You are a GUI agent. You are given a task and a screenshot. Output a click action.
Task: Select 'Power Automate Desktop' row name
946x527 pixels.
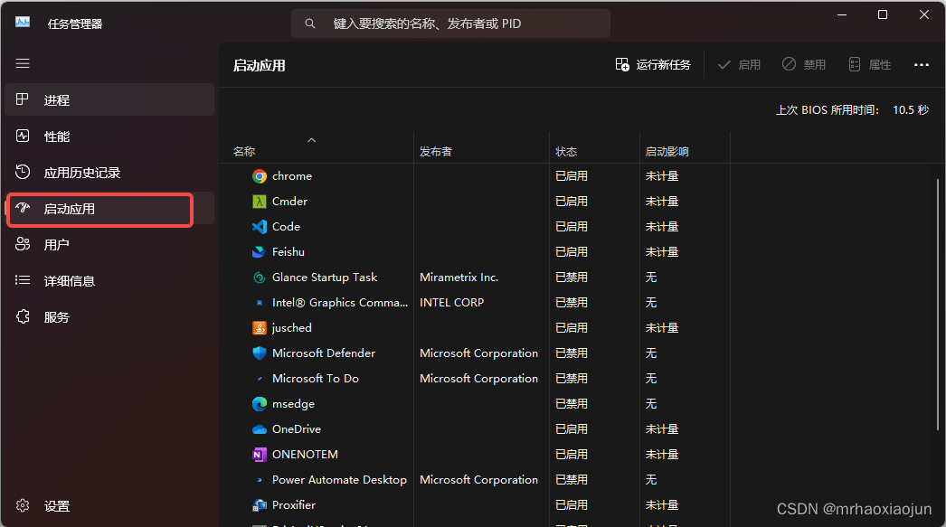coord(339,480)
